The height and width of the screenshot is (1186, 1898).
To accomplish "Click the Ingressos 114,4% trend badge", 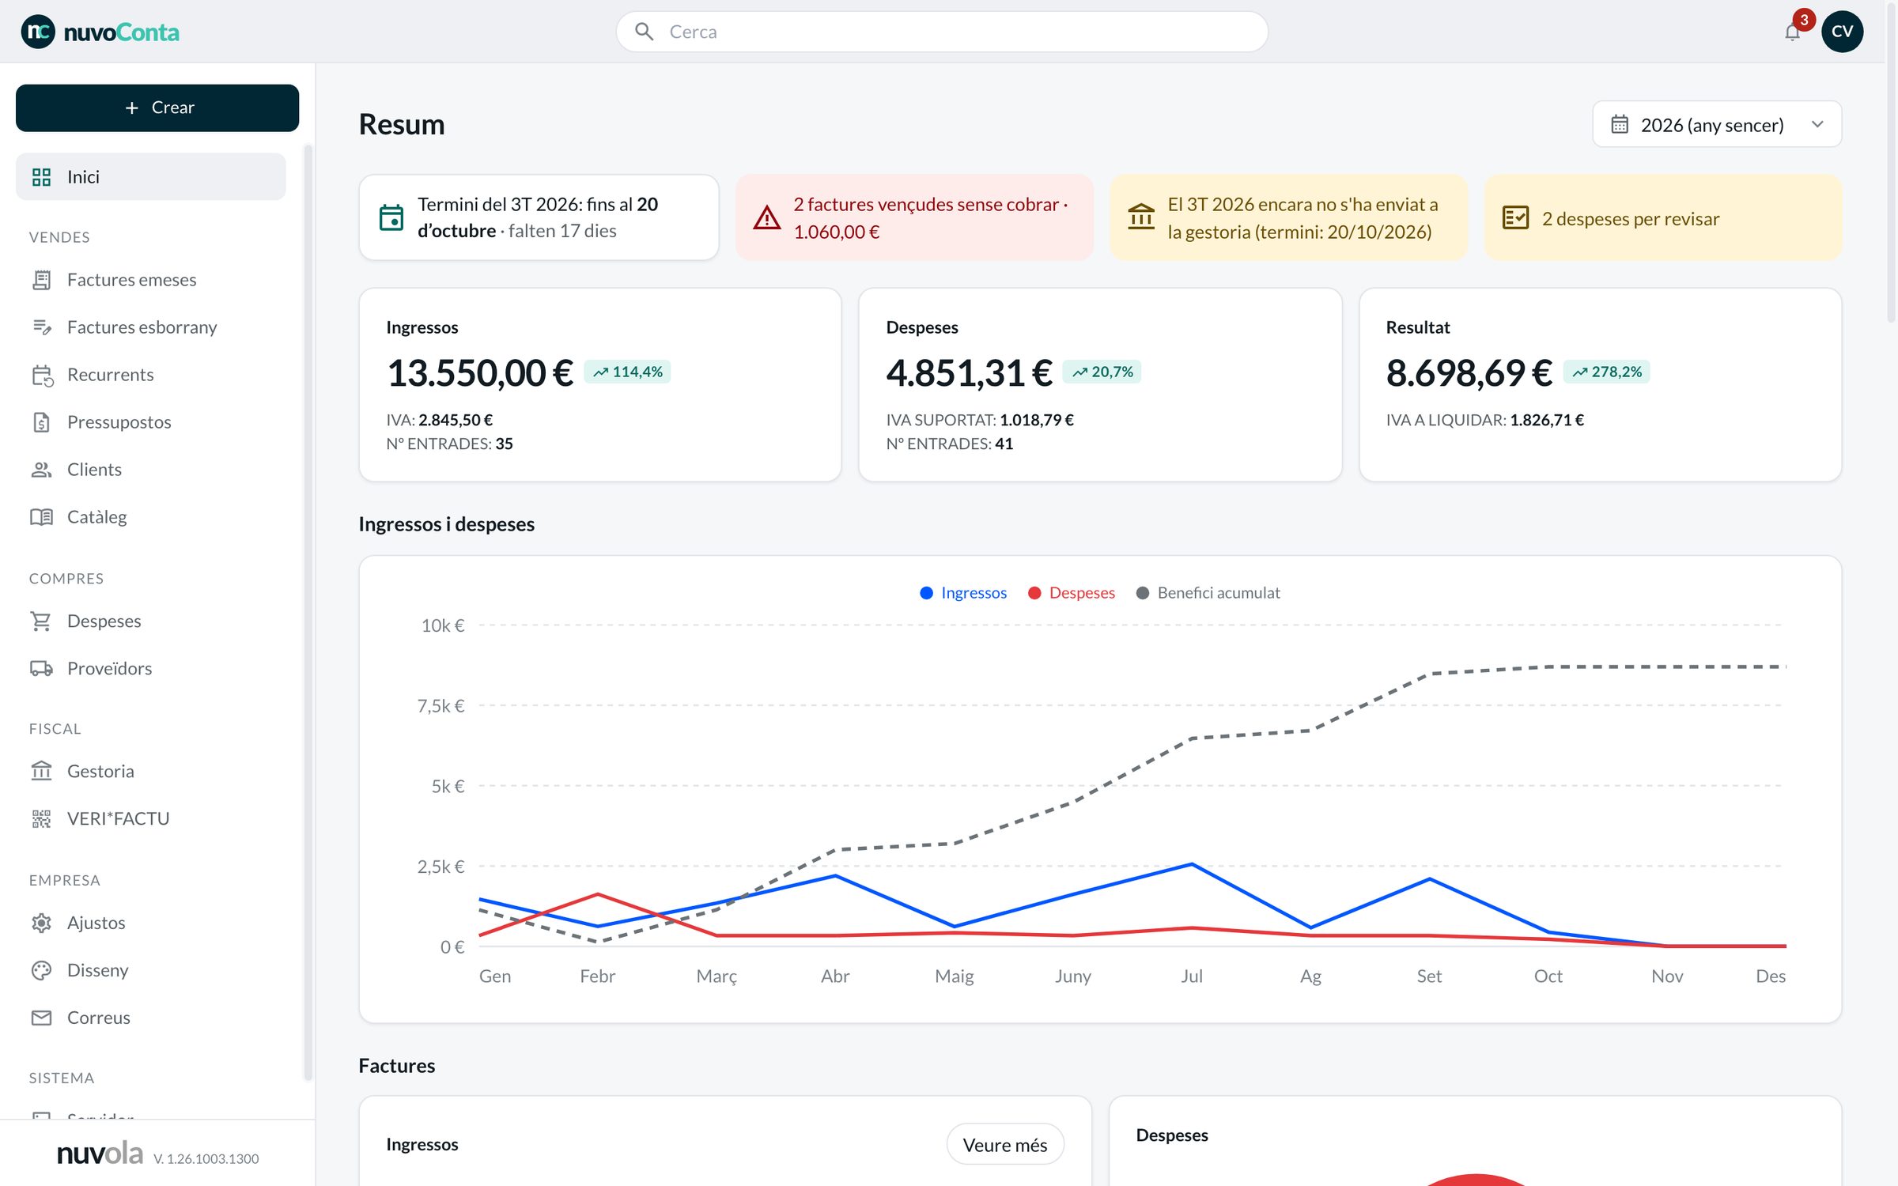I will click(627, 372).
